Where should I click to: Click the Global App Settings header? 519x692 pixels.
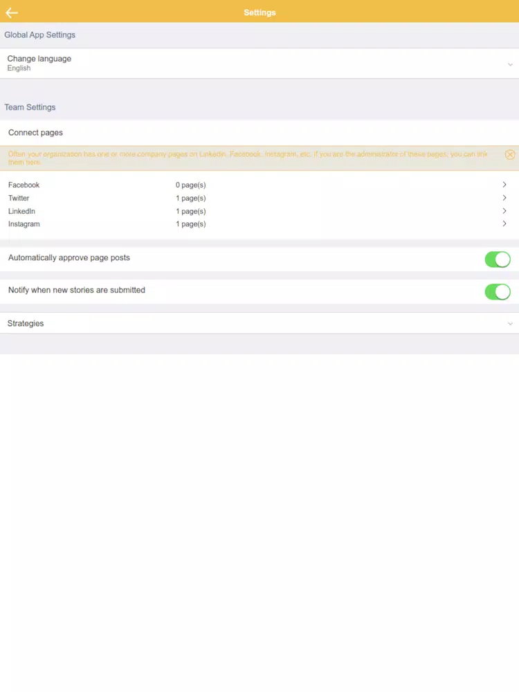pyautogui.click(x=39, y=35)
